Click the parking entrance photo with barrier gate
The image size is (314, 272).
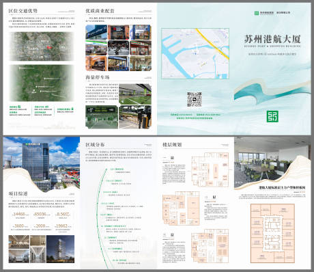tap(135, 117)
